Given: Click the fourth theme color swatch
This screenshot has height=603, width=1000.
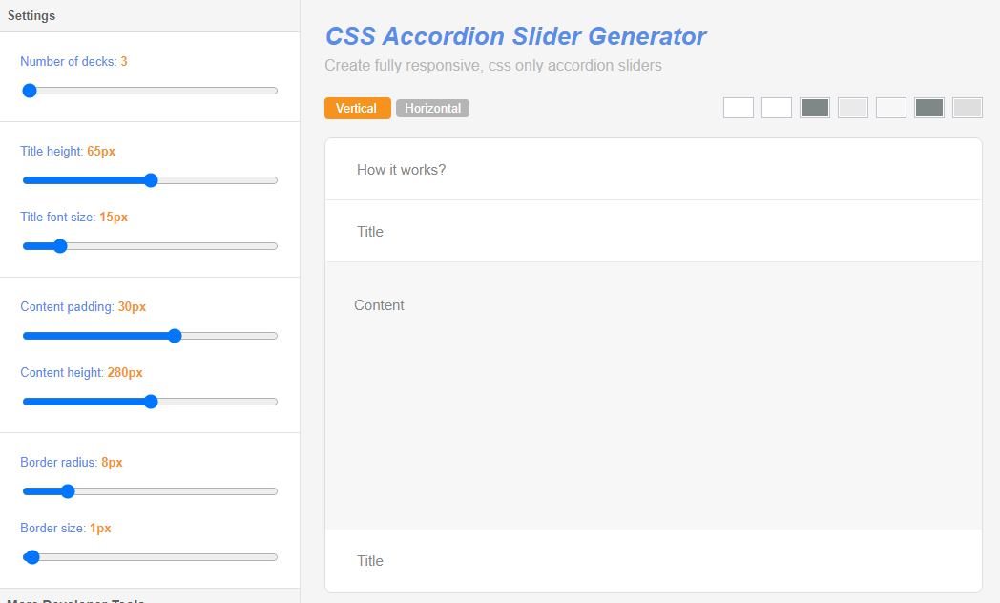Looking at the screenshot, I should (x=852, y=107).
